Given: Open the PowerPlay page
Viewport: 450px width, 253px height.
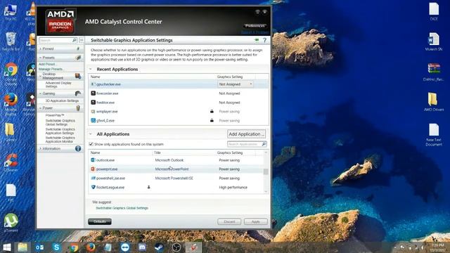Looking at the screenshot, I should 55,115.
